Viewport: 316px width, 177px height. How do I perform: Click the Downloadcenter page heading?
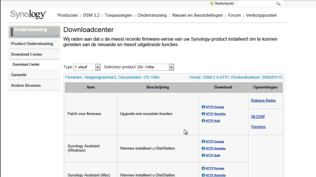point(88,29)
